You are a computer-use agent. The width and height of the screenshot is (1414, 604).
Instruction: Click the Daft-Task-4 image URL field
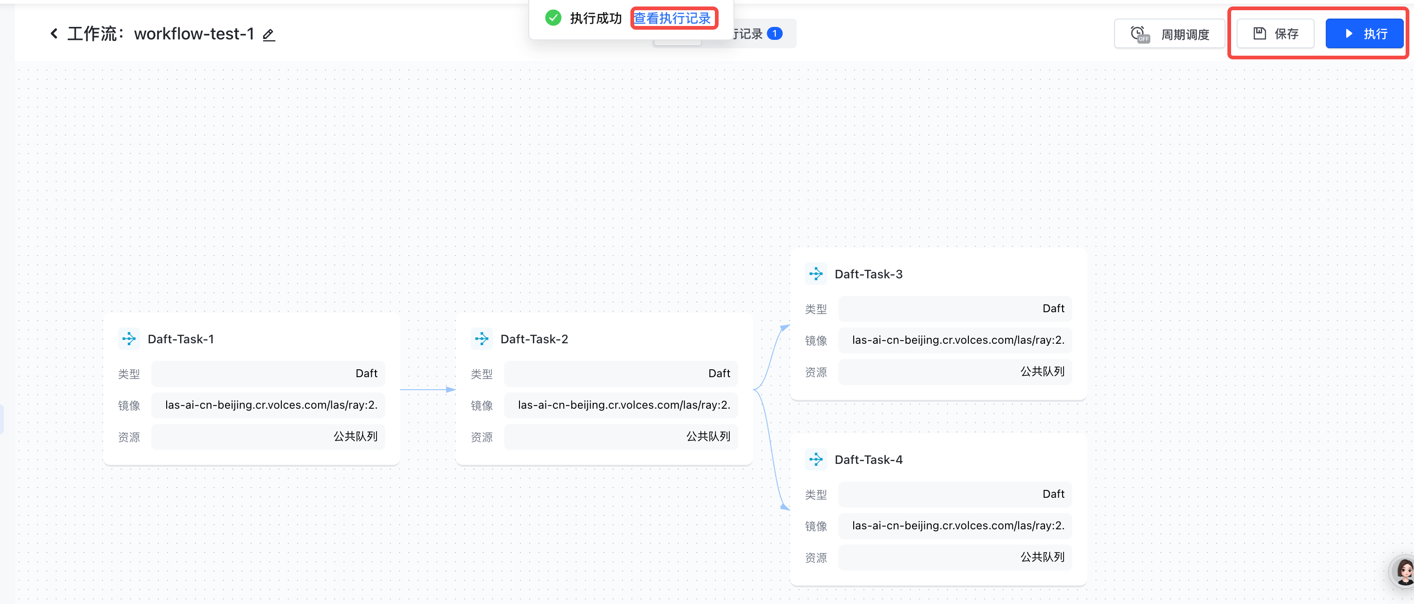(954, 526)
